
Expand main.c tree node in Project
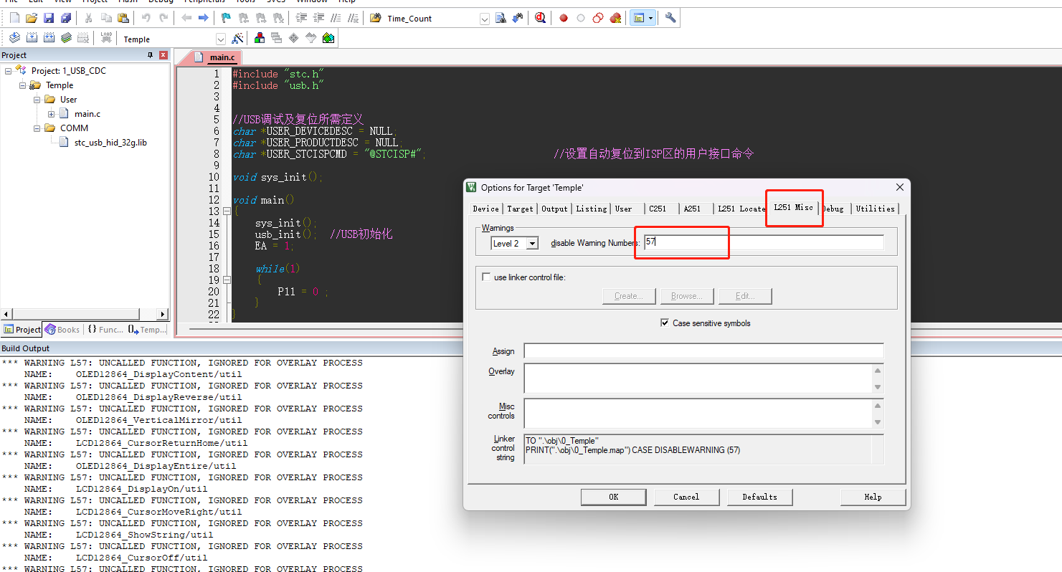click(x=52, y=114)
